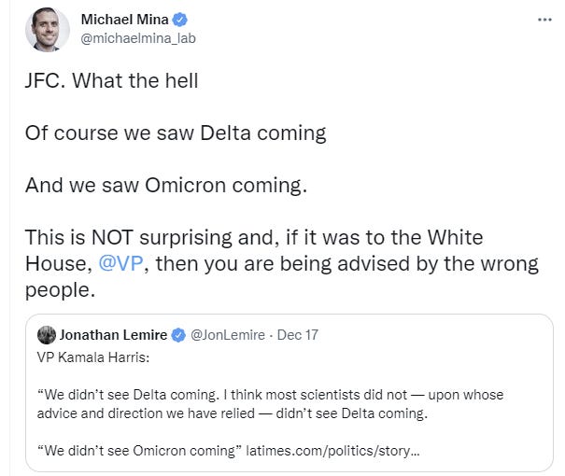This screenshot has width=565, height=476.
Task: Click "Of course we saw Delta coming" text
Action: coord(175,133)
